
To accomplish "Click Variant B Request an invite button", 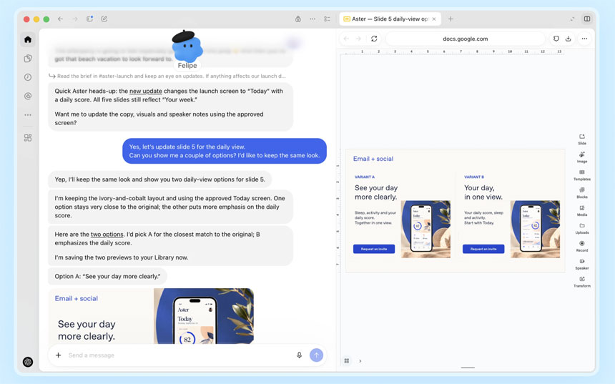I will pos(483,249).
